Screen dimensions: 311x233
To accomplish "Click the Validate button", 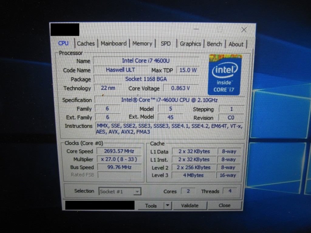I will coord(190,205).
